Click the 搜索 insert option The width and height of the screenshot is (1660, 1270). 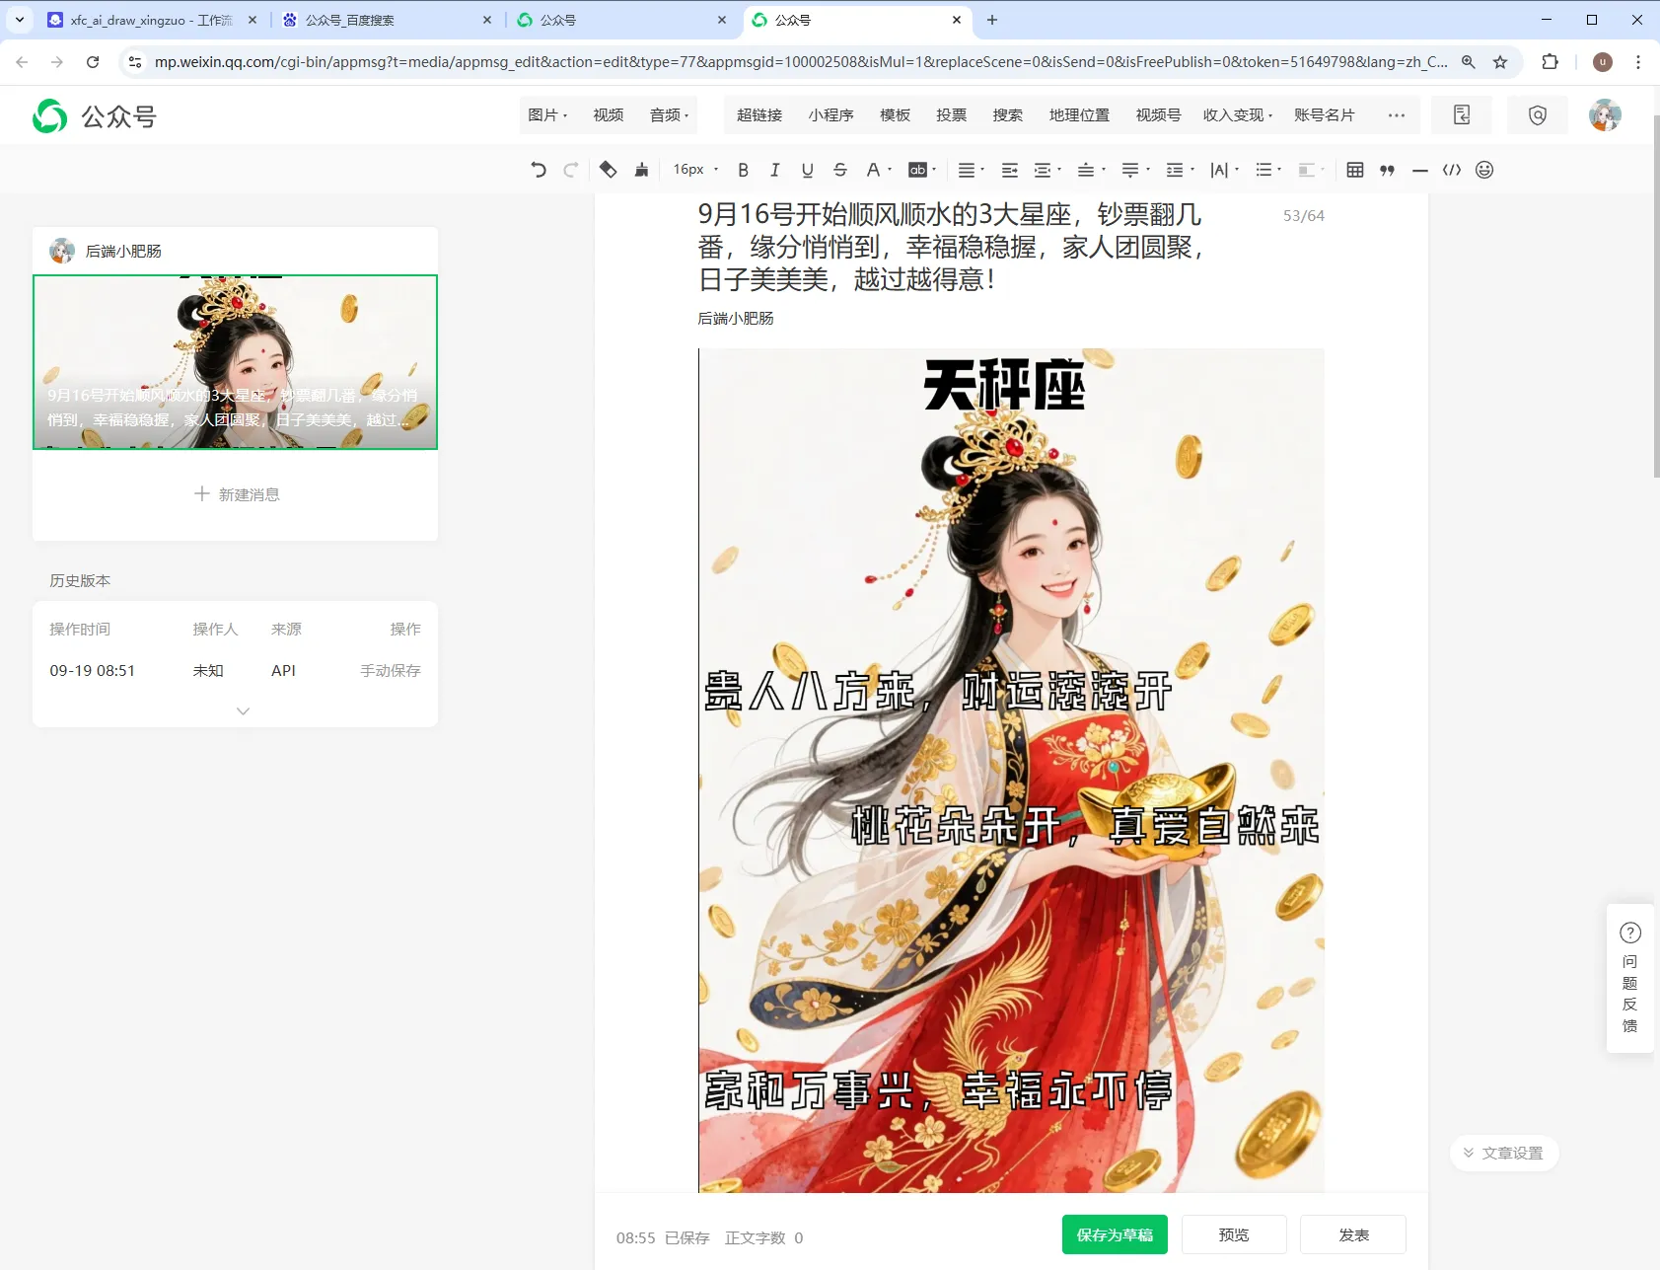point(1008,115)
